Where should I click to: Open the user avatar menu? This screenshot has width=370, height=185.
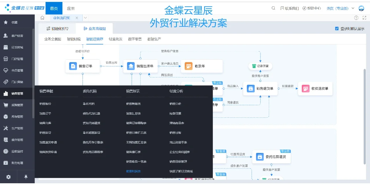(x=361, y=8)
